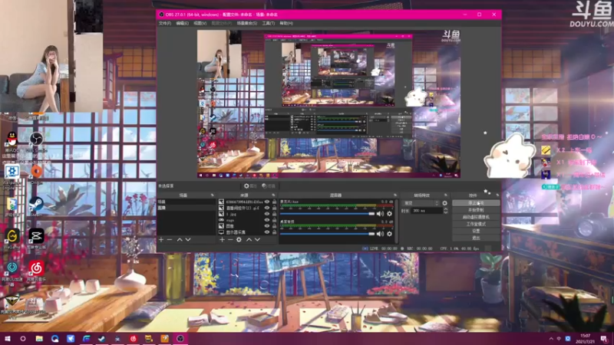Open 麦克风/Aux audio settings gear
The height and width of the screenshot is (345, 614).
[389, 214]
